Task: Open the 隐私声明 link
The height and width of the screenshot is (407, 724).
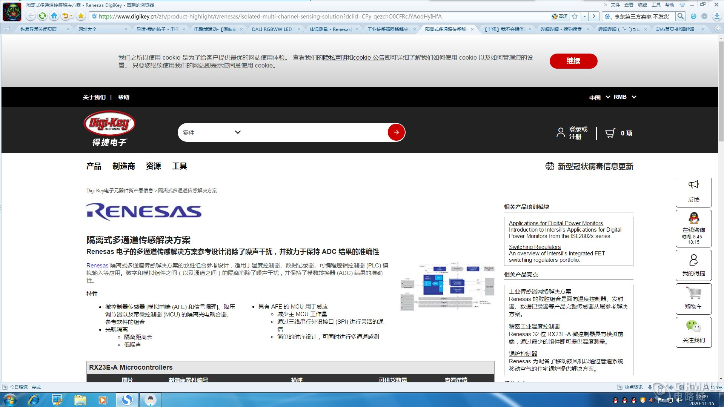Action: point(335,57)
